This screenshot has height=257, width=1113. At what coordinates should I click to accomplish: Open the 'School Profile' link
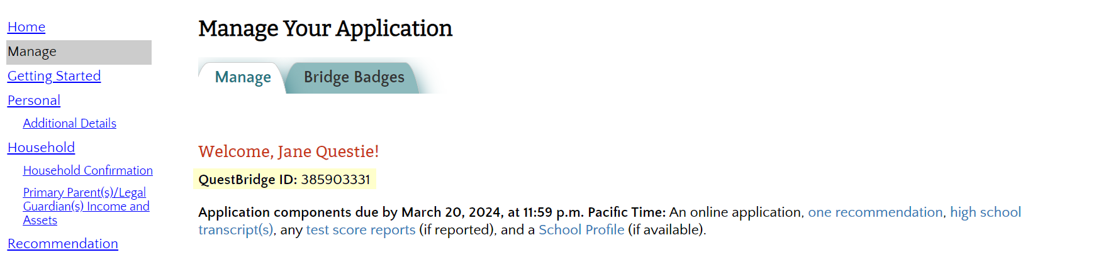pyautogui.click(x=581, y=230)
